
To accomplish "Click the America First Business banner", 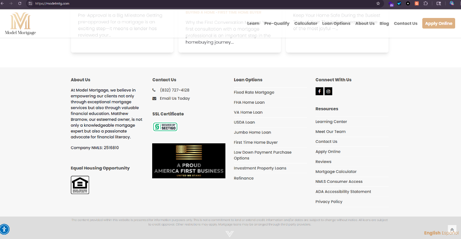I will point(189,161).
